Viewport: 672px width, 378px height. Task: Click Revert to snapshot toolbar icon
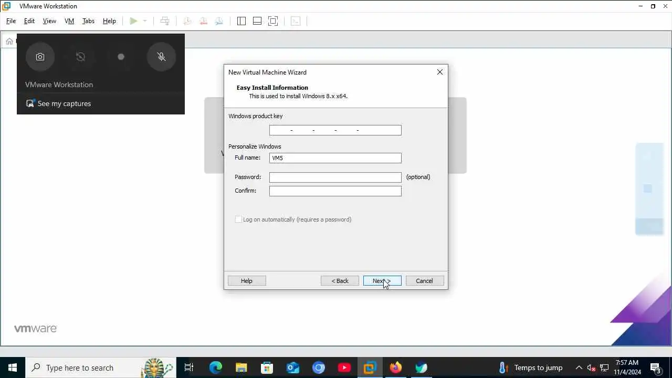pos(203,21)
